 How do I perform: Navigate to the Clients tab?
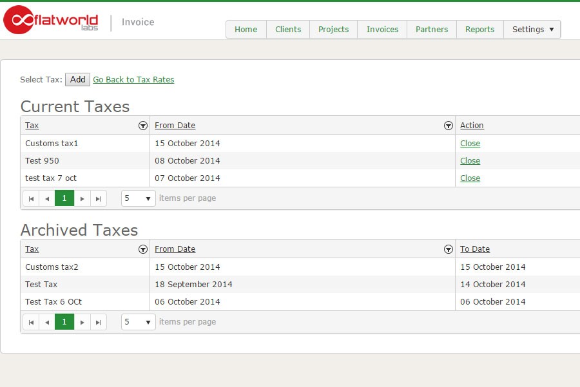pos(288,29)
